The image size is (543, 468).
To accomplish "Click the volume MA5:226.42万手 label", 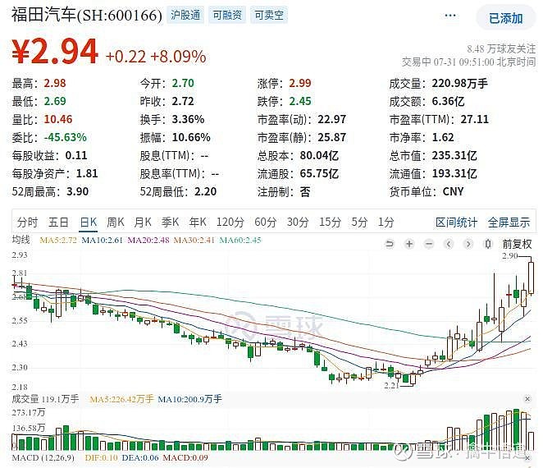I will tap(121, 399).
